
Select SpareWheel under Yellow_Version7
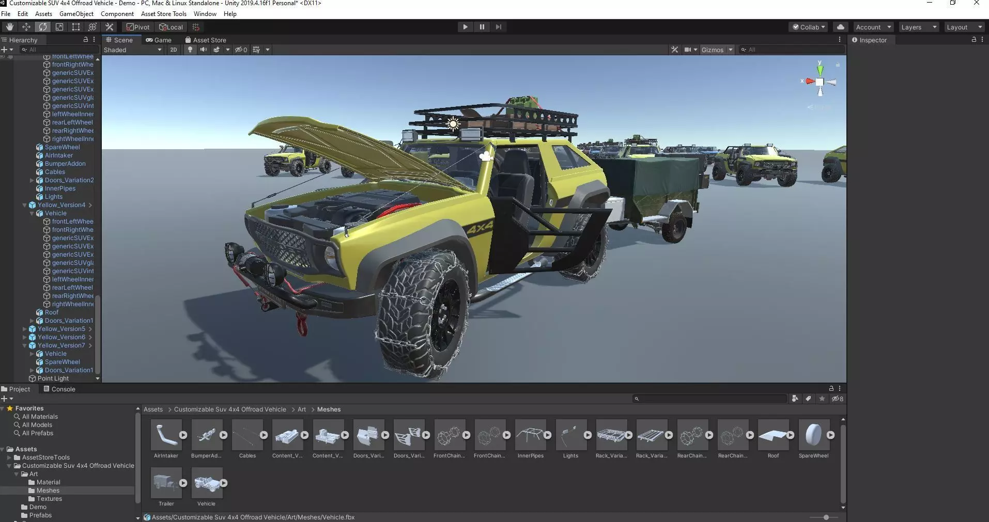coord(62,362)
